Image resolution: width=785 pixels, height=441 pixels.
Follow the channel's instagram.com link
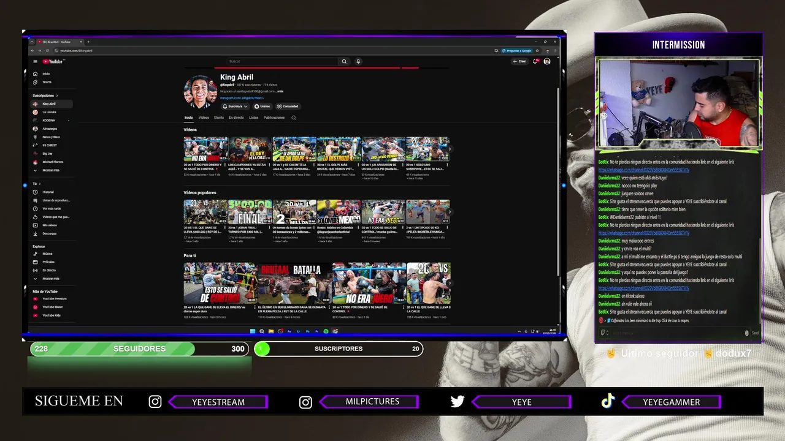click(x=242, y=98)
